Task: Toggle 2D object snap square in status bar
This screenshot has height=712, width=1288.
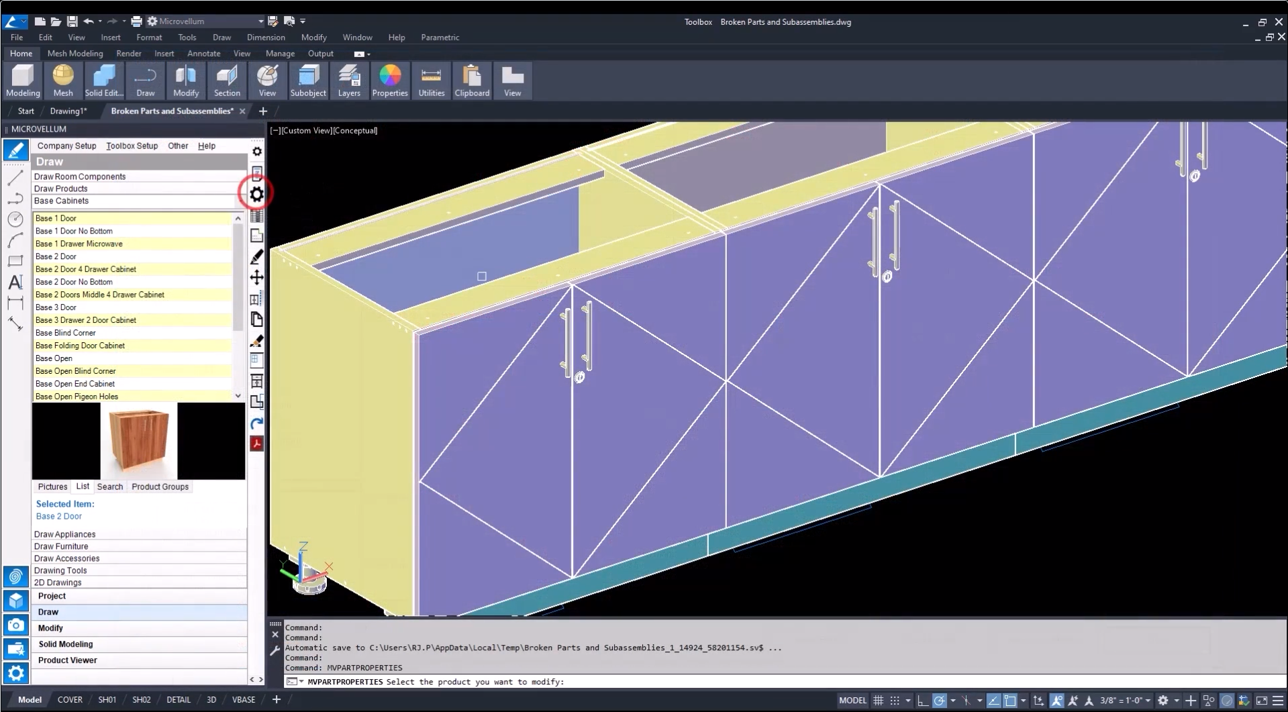Action: pos(1010,700)
